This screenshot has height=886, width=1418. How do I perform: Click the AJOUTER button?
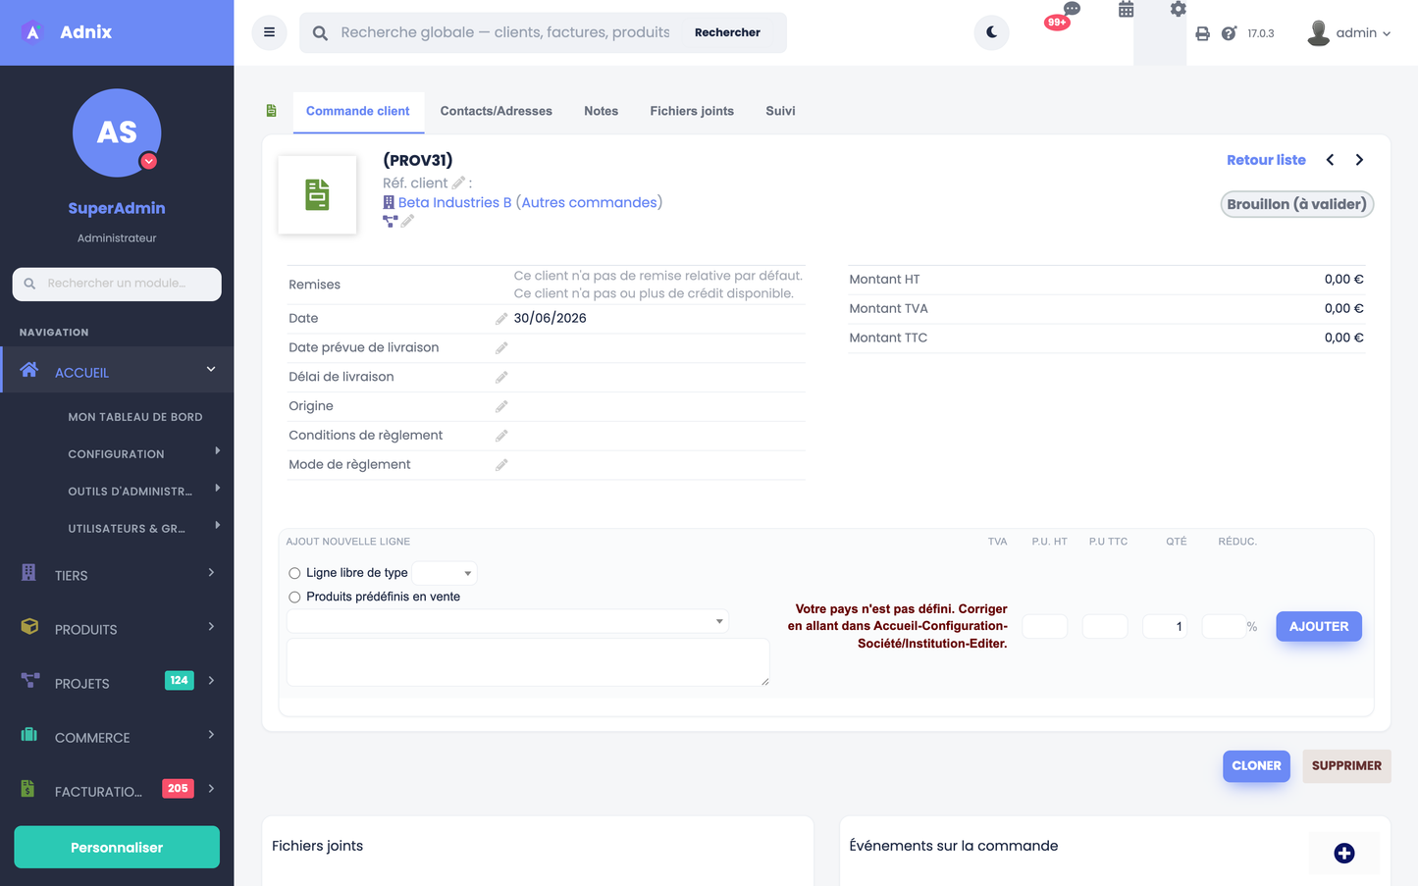(x=1319, y=626)
